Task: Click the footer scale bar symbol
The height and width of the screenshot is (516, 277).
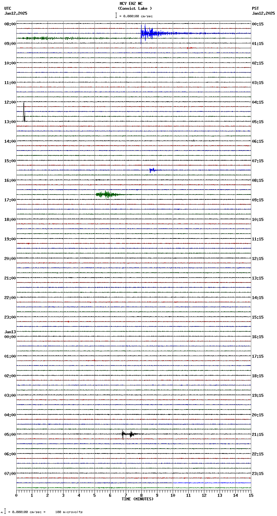Action: (x=5, y=511)
